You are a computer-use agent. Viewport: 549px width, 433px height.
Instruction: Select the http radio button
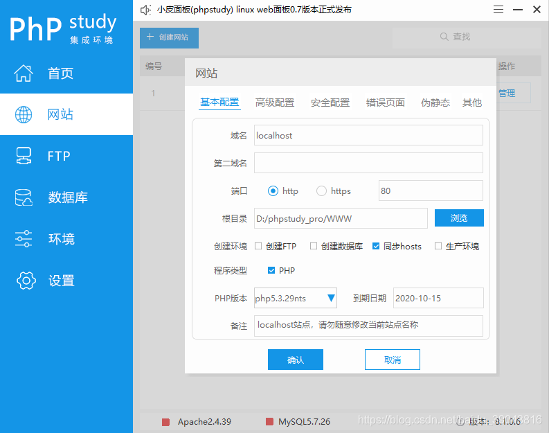[273, 191]
